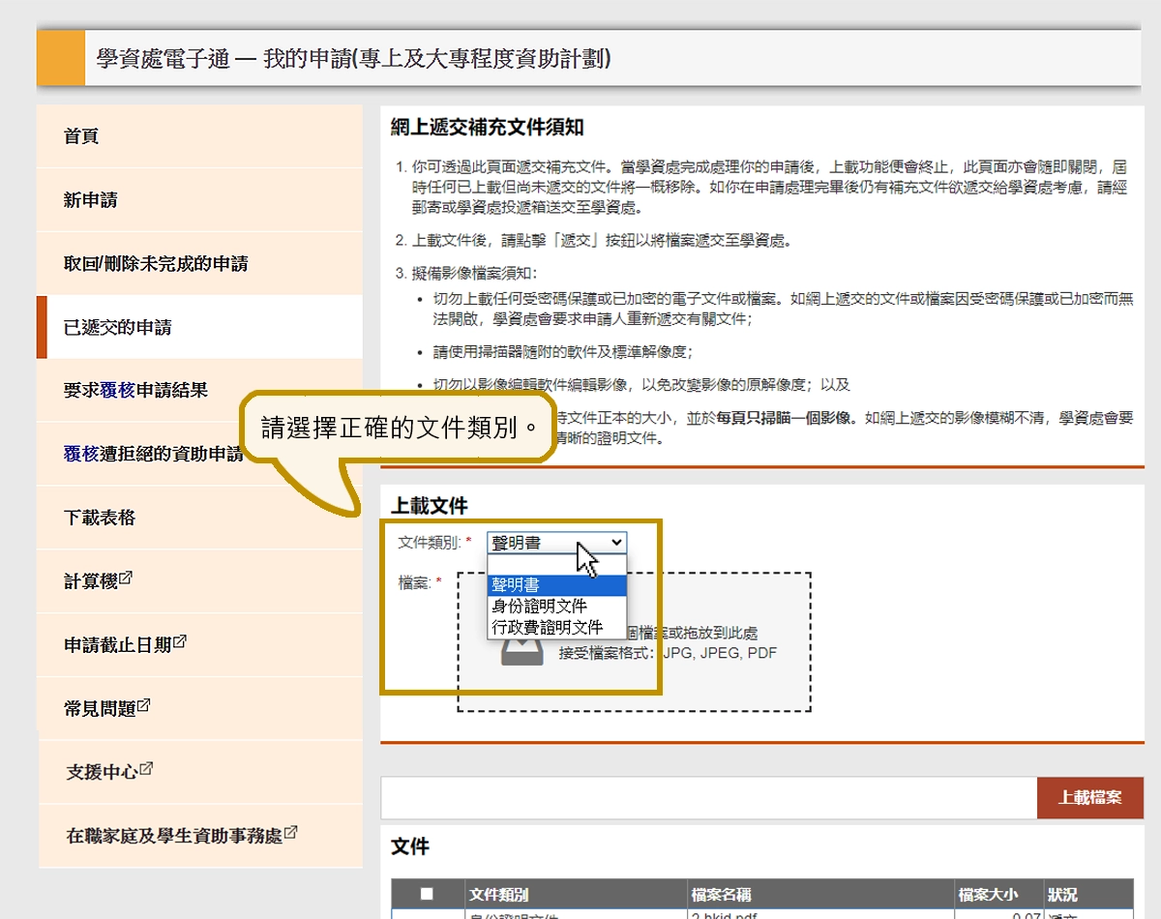
Task: Click the 上載文件 section heading
Action: click(x=430, y=505)
